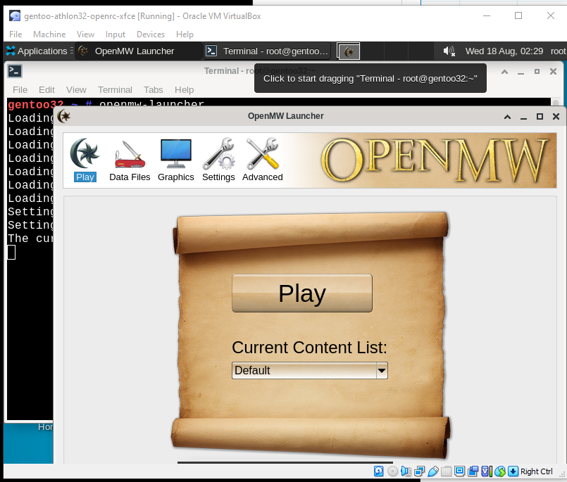Switch to OpenMW Launcher in the taskbar

pyautogui.click(x=138, y=51)
